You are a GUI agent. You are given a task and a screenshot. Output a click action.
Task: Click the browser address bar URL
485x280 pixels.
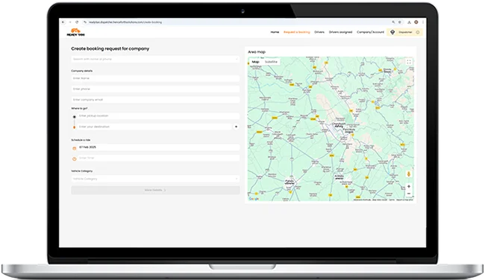point(125,22)
